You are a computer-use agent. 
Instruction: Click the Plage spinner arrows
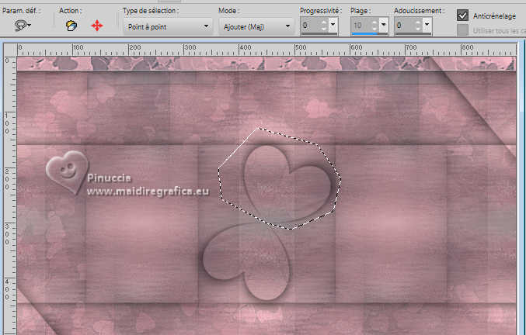tap(374, 25)
